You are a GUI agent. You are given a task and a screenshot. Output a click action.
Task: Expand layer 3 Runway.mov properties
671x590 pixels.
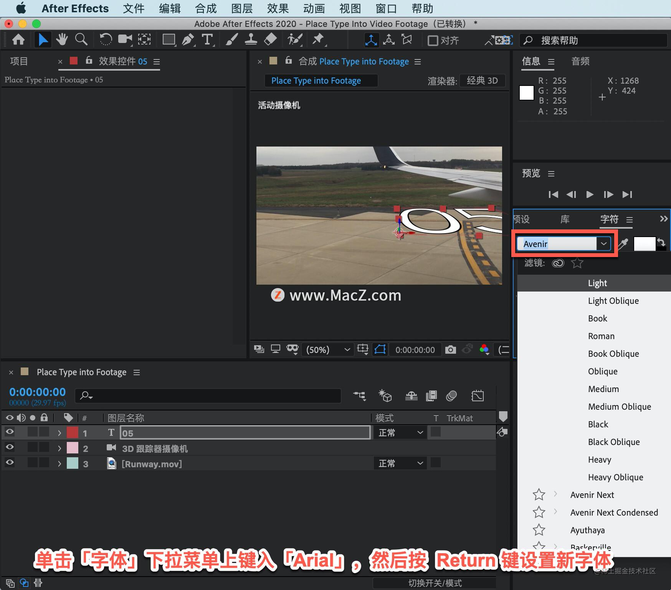[x=59, y=464]
